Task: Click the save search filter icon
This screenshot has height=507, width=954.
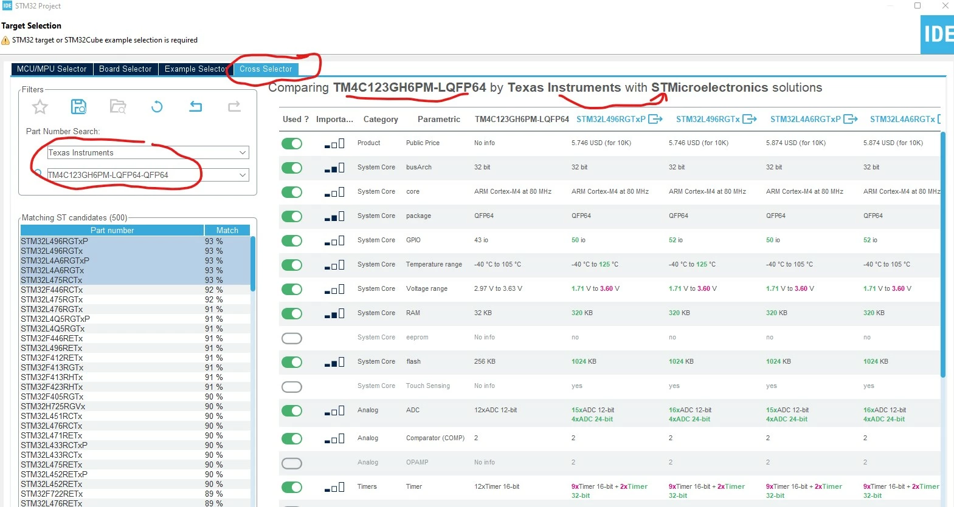Action: pyautogui.click(x=79, y=107)
